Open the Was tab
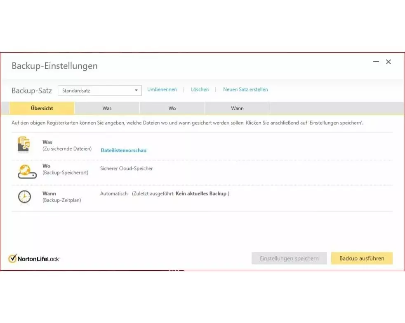Screen dimensions: 405x323 (107, 108)
